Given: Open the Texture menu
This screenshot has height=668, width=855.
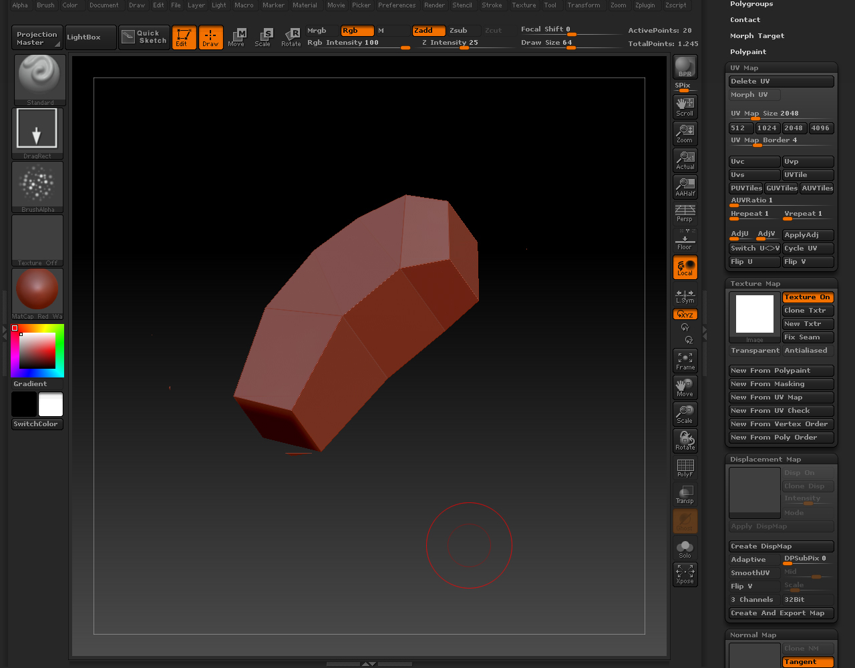Looking at the screenshot, I should 524,5.
